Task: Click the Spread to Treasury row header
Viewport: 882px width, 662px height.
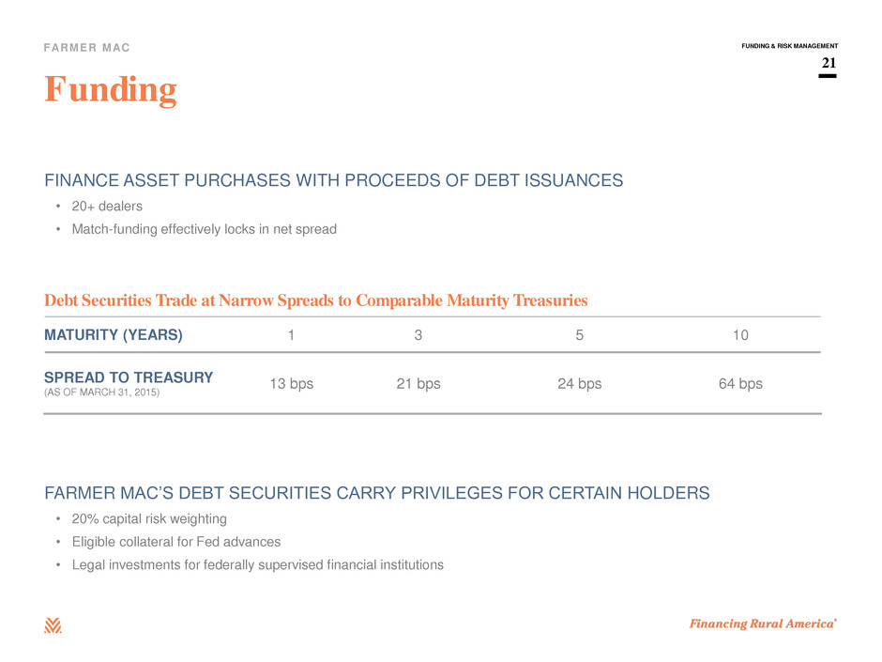Action: click(x=129, y=377)
